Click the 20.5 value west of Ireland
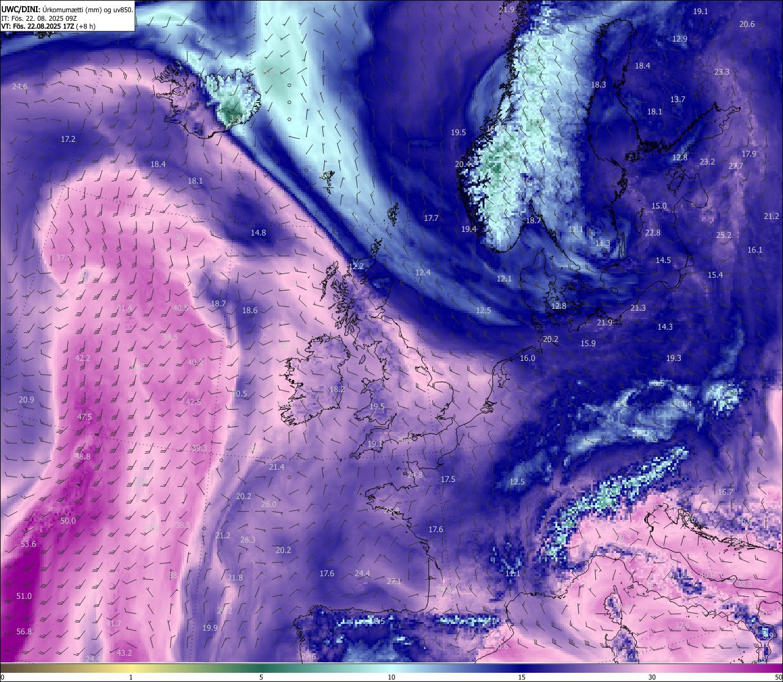The height and width of the screenshot is (682, 783). 239,394
